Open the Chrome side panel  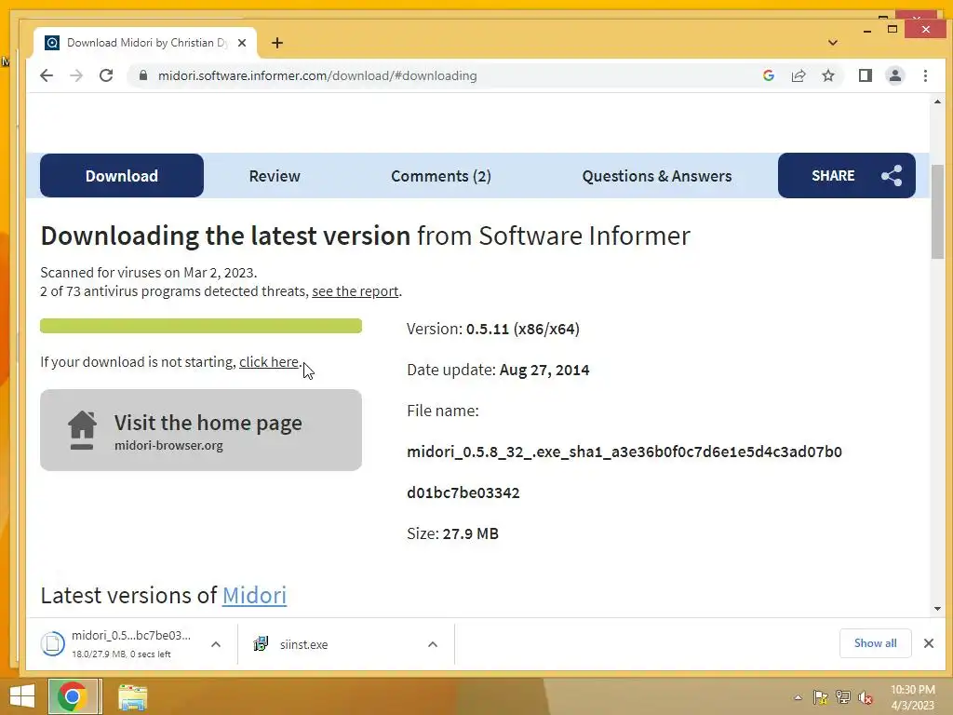tap(865, 75)
